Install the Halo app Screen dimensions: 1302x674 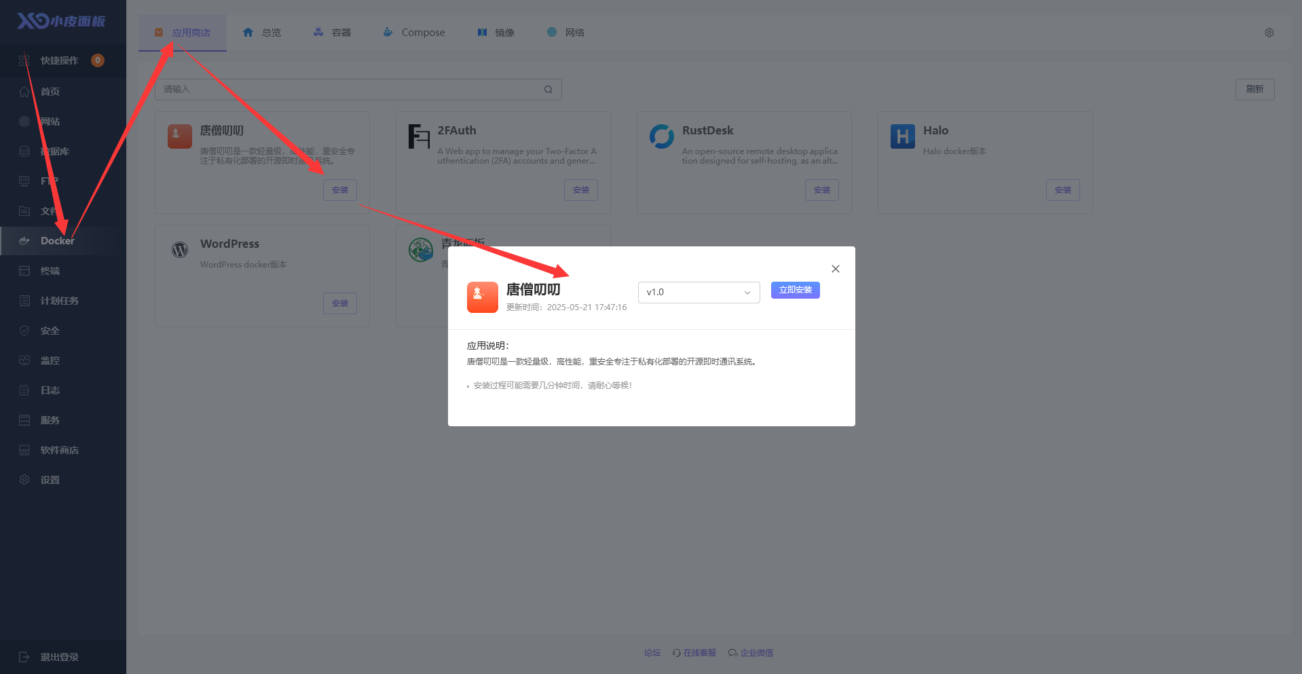pos(1062,190)
